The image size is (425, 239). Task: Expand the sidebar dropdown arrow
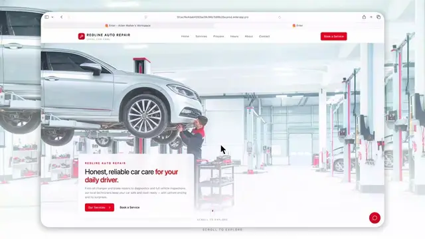pyautogui.click(x=52, y=17)
